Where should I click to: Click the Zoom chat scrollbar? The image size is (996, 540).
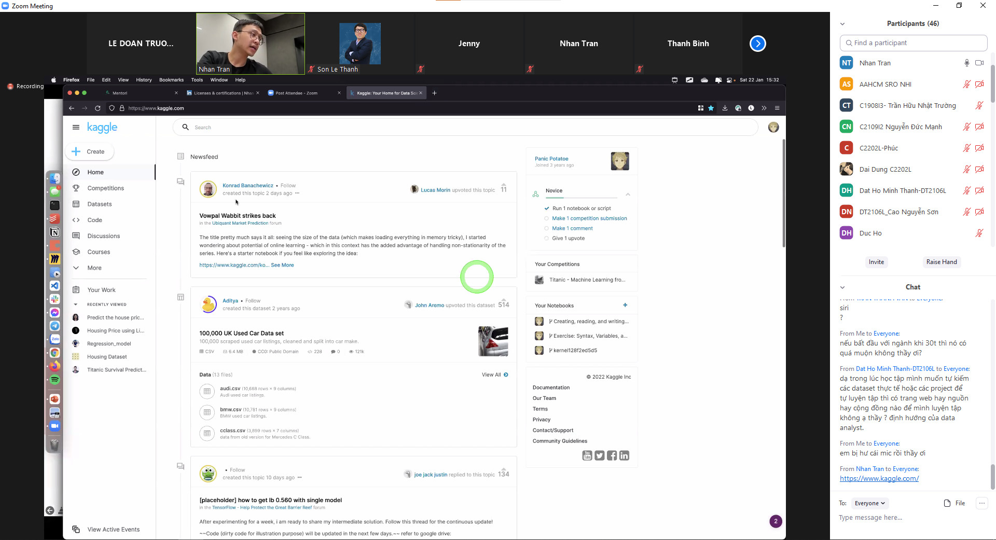tap(992, 477)
